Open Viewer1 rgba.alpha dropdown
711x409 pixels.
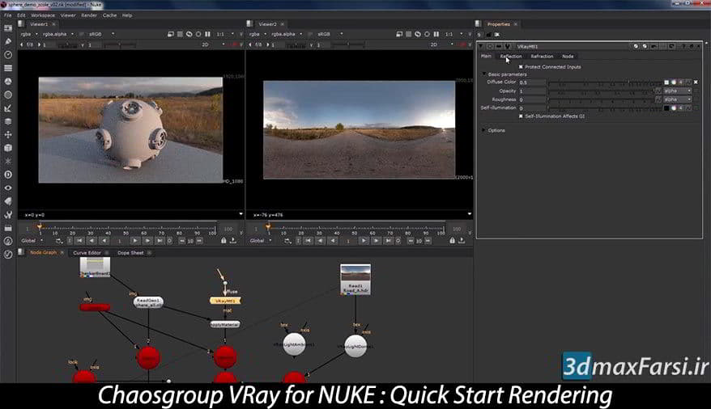pos(58,35)
